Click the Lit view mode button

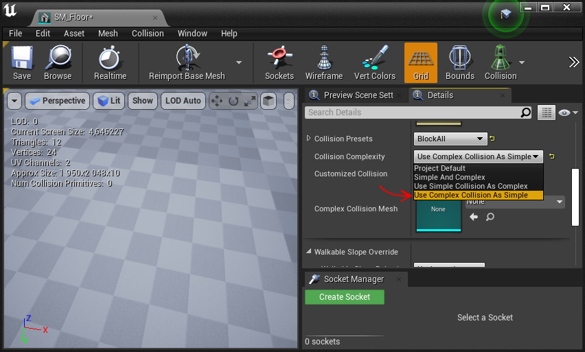pos(108,101)
